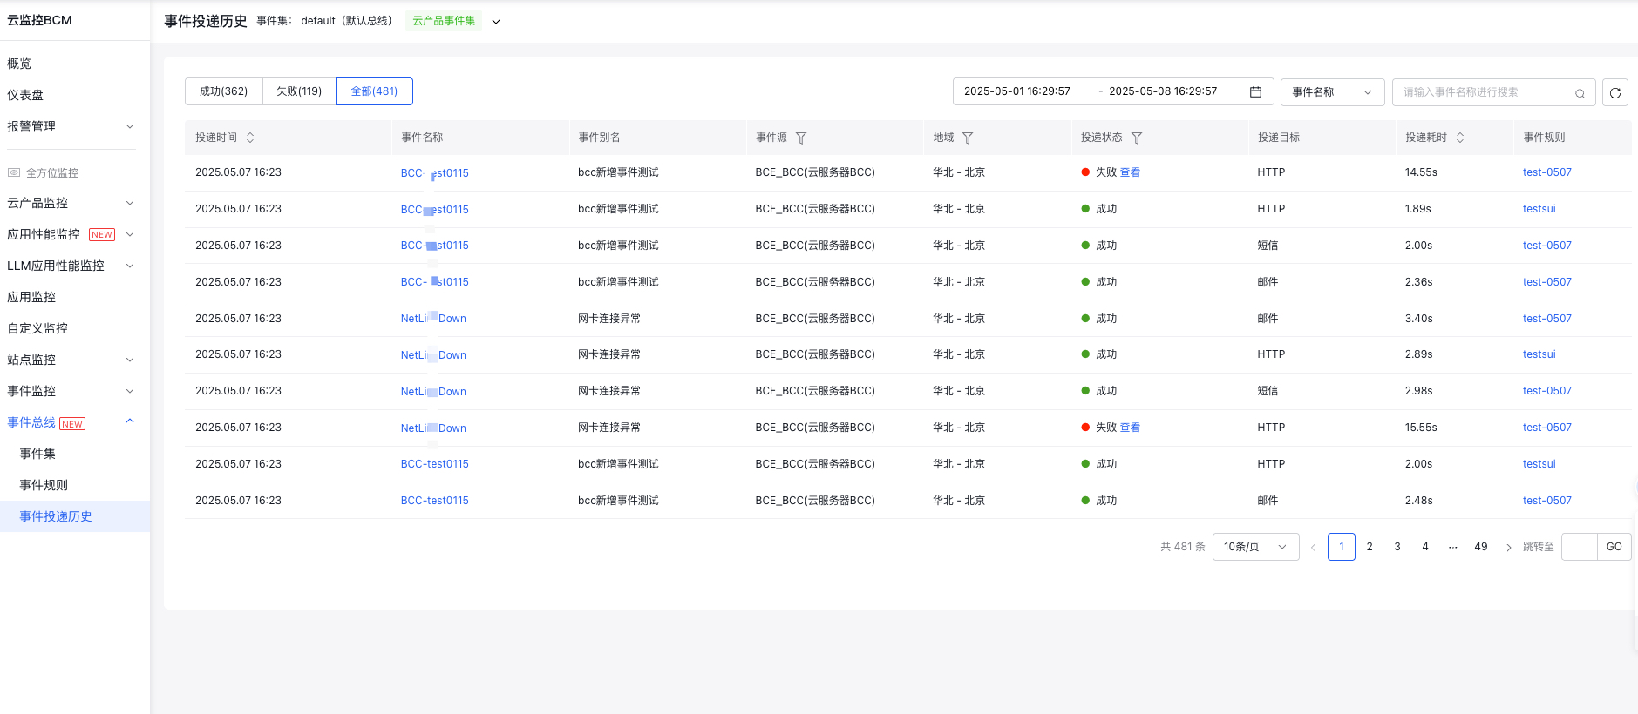Open NetLinkDown event in the 3.40s row
The image size is (1638, 714).
coord(433,319)
